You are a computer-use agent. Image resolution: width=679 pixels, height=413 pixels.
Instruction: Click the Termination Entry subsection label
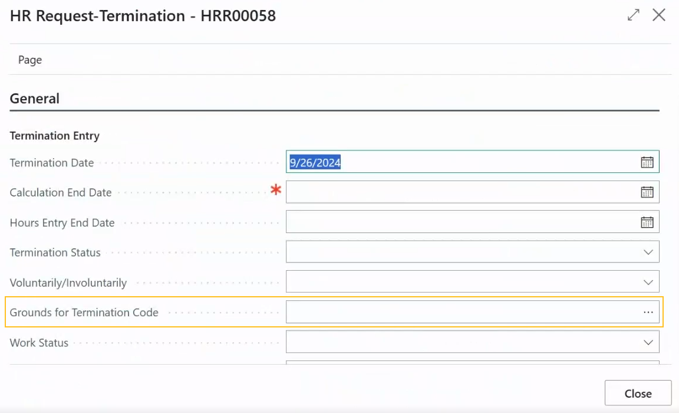click(54, 135)
